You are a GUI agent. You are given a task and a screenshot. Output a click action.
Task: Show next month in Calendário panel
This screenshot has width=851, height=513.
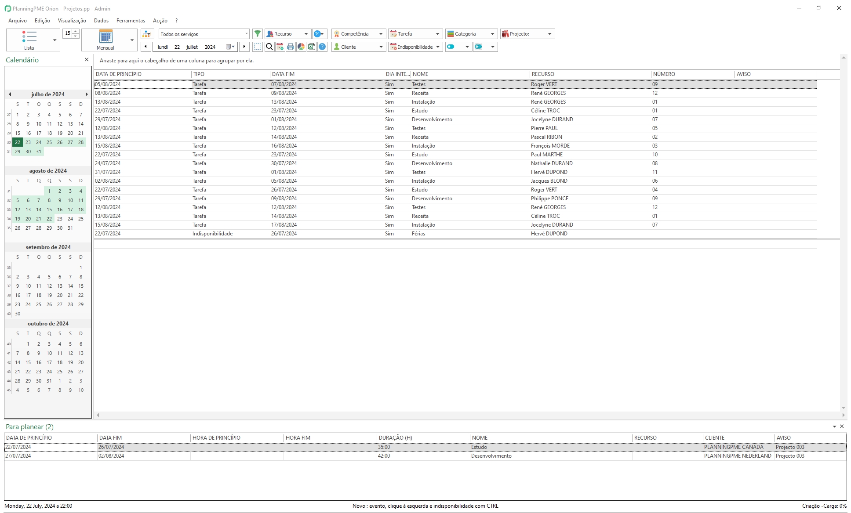[87, 94]
